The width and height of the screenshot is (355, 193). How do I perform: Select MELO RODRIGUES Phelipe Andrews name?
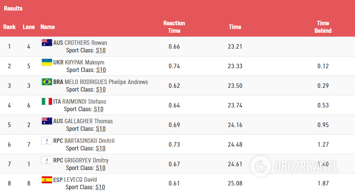tap(106, 82)
